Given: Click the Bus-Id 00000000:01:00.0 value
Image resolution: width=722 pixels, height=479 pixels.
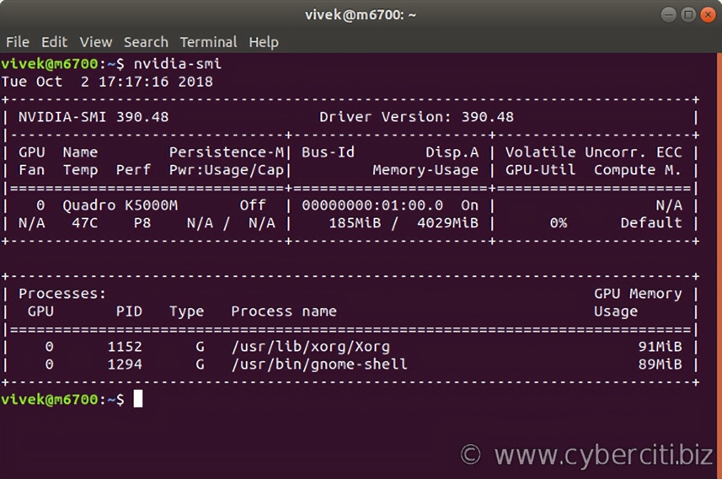Looking at the screenshot, I should [x=372, y=205].
